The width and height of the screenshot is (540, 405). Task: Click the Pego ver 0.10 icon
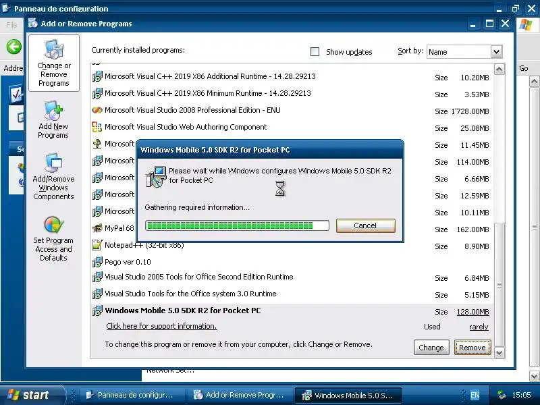(97, 262)
